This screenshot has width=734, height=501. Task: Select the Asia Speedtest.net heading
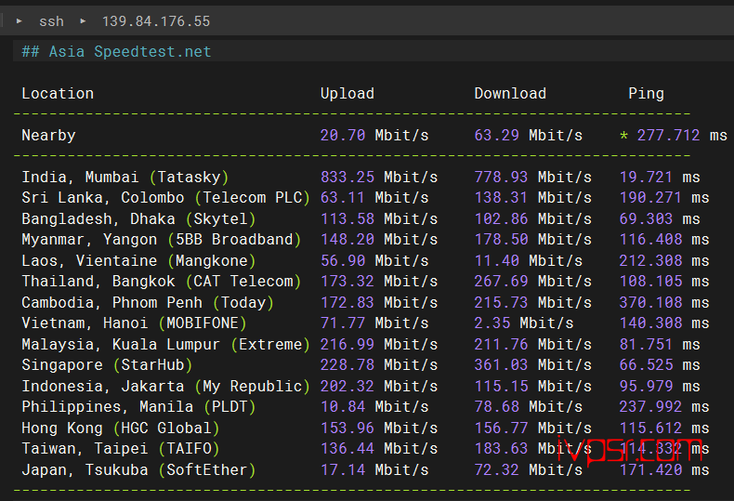116,51
